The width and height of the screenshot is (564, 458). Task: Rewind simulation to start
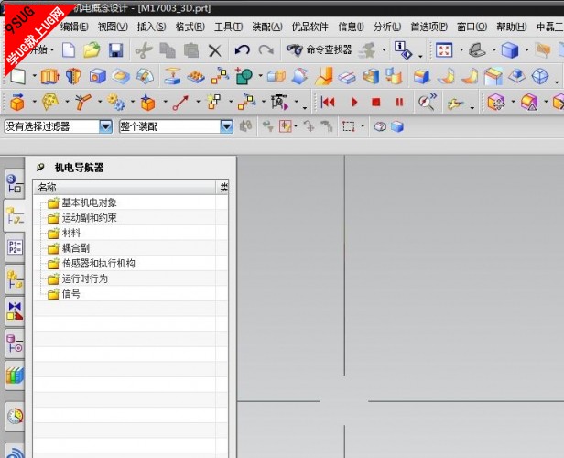[x=328, y=103]
